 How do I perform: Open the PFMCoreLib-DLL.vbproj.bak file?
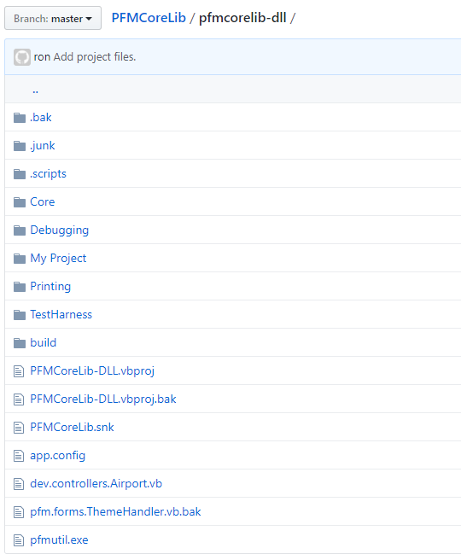pyautogui.click(x=103, y=399)
